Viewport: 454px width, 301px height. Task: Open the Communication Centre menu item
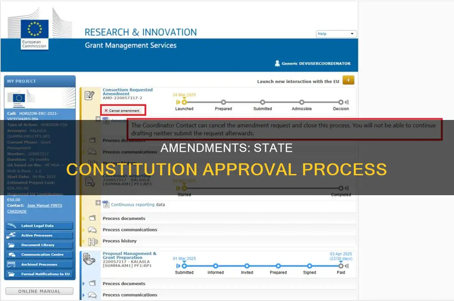click(39, 254)
